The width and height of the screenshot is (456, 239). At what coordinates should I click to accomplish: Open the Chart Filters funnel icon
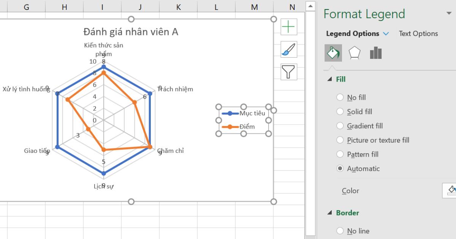point(288,72)
